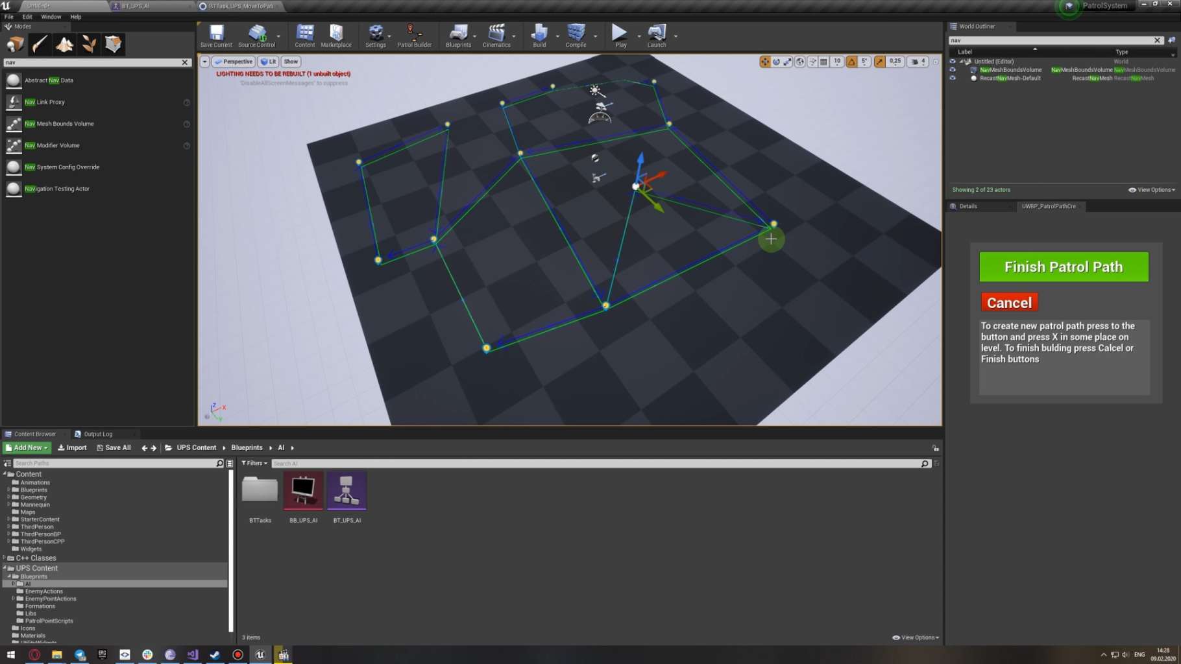Open the Marketplace toolbar icon
1181x664 pixels.
click(335, 36)
